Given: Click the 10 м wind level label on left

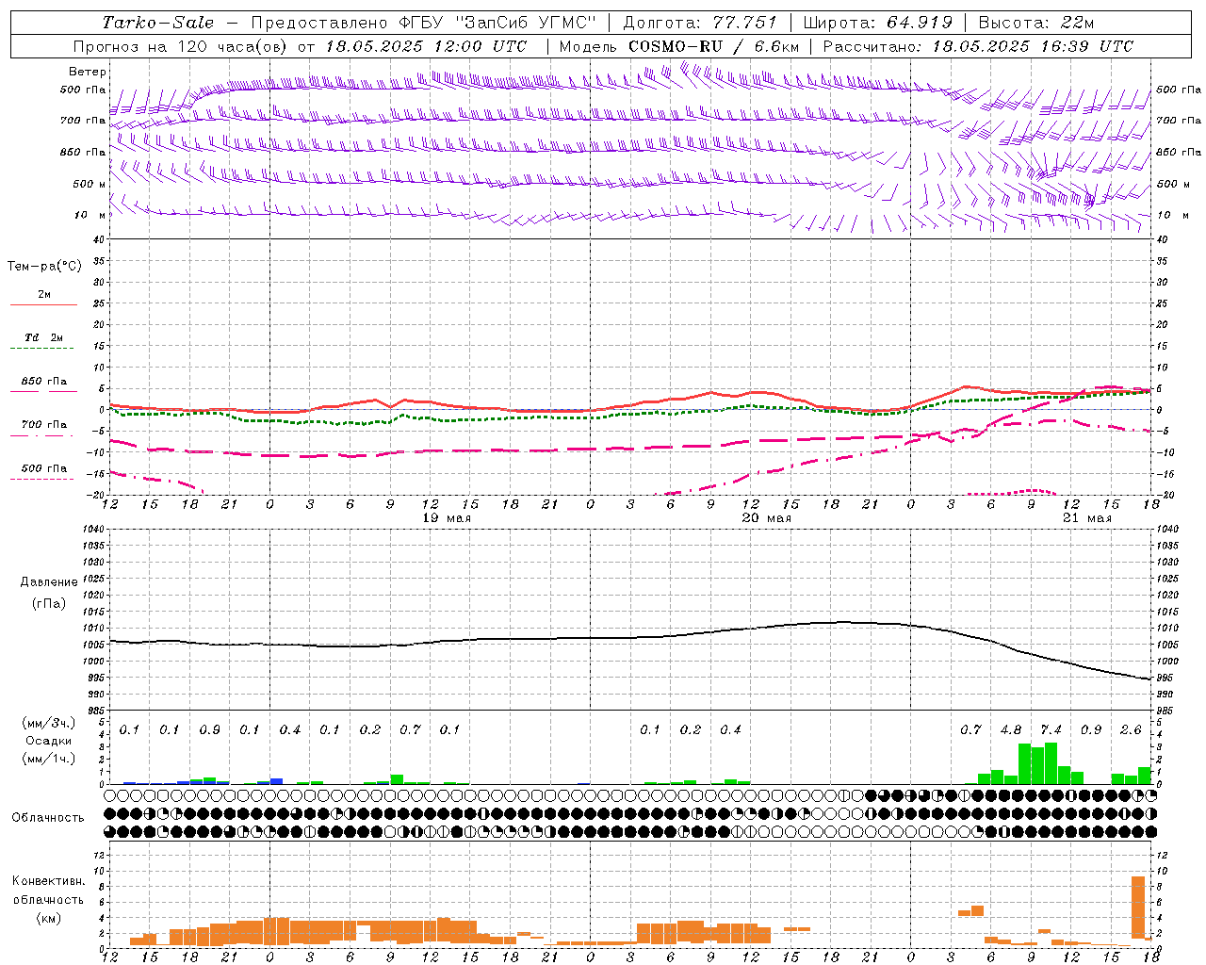Looking at the screenshot, I should 90,216.
